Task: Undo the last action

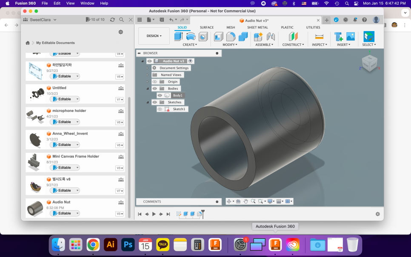Action: (171, 20)
